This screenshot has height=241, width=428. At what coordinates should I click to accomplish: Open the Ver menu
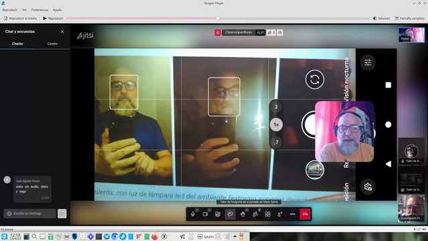click(x=24, y=10)
